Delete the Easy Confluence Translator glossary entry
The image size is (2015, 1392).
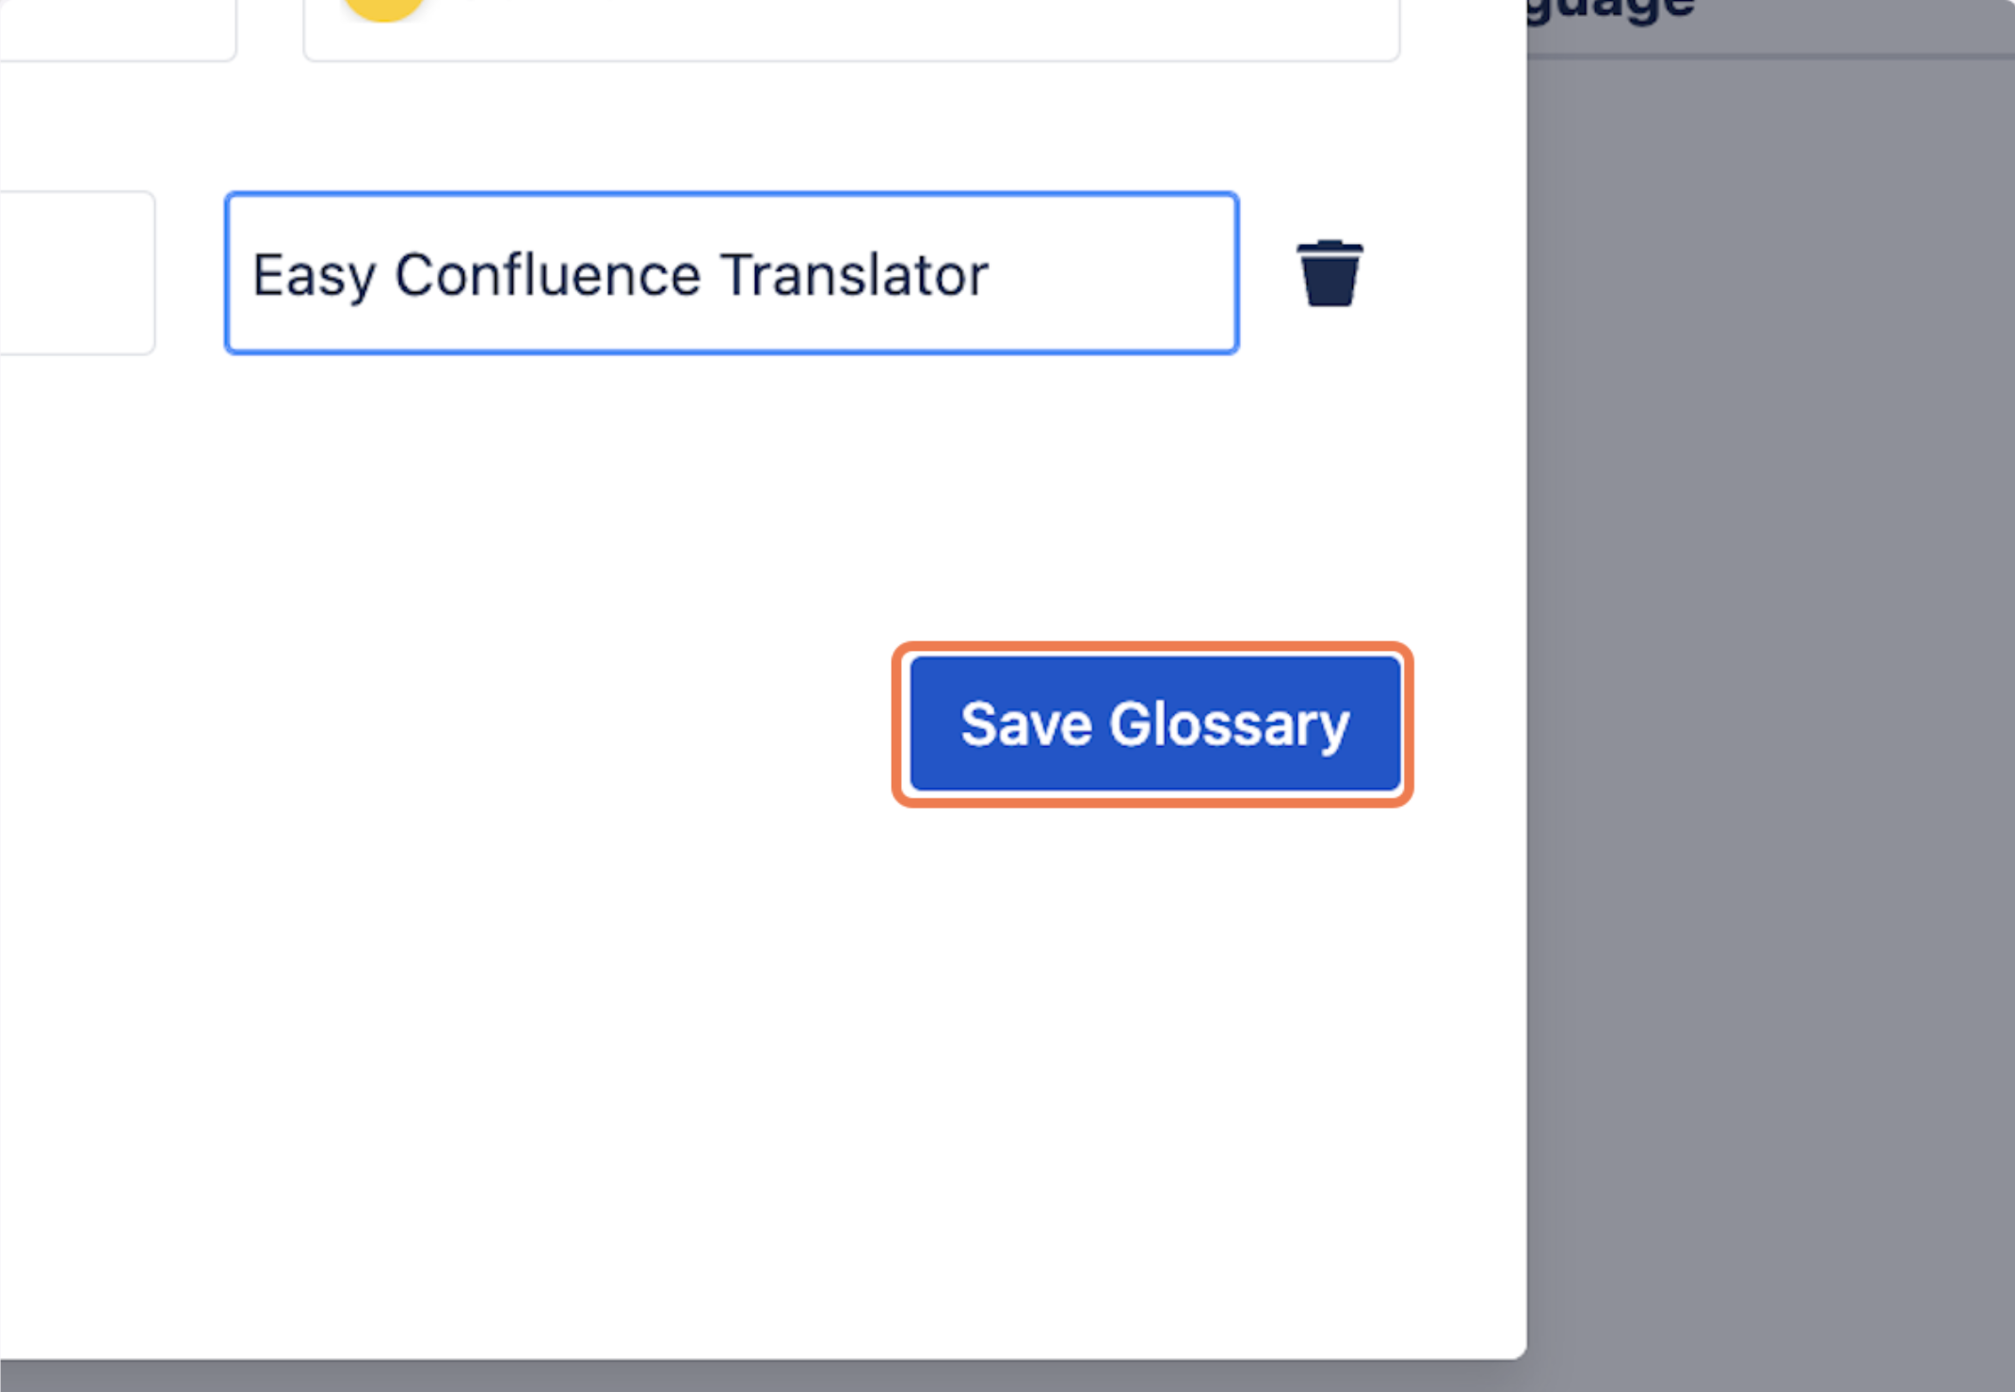1329,274
